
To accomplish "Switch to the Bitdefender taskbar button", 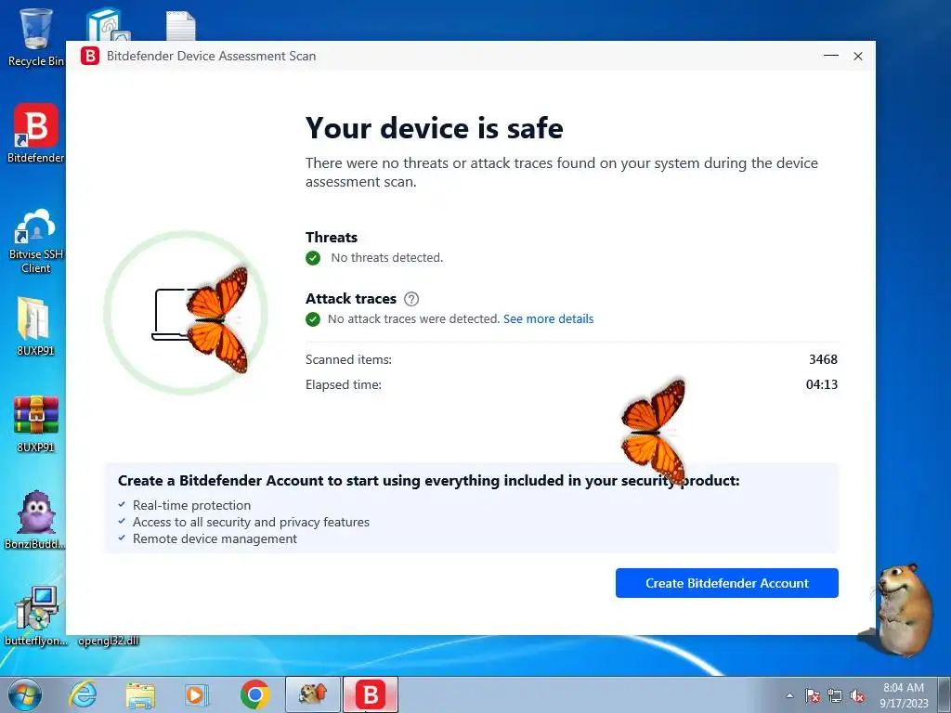I will pos(371,694).
